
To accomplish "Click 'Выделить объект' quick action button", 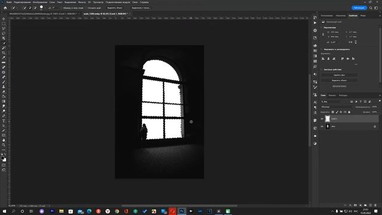I will click(340, 81).
